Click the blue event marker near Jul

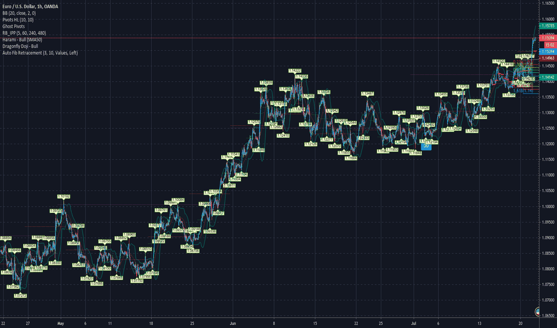[426, 146]
